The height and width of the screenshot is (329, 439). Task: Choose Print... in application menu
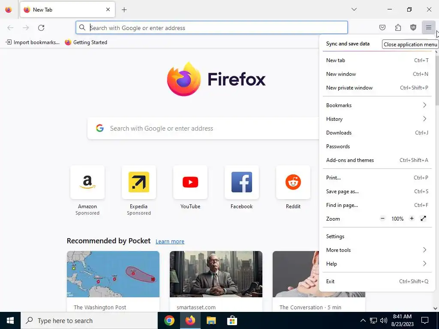377,178
